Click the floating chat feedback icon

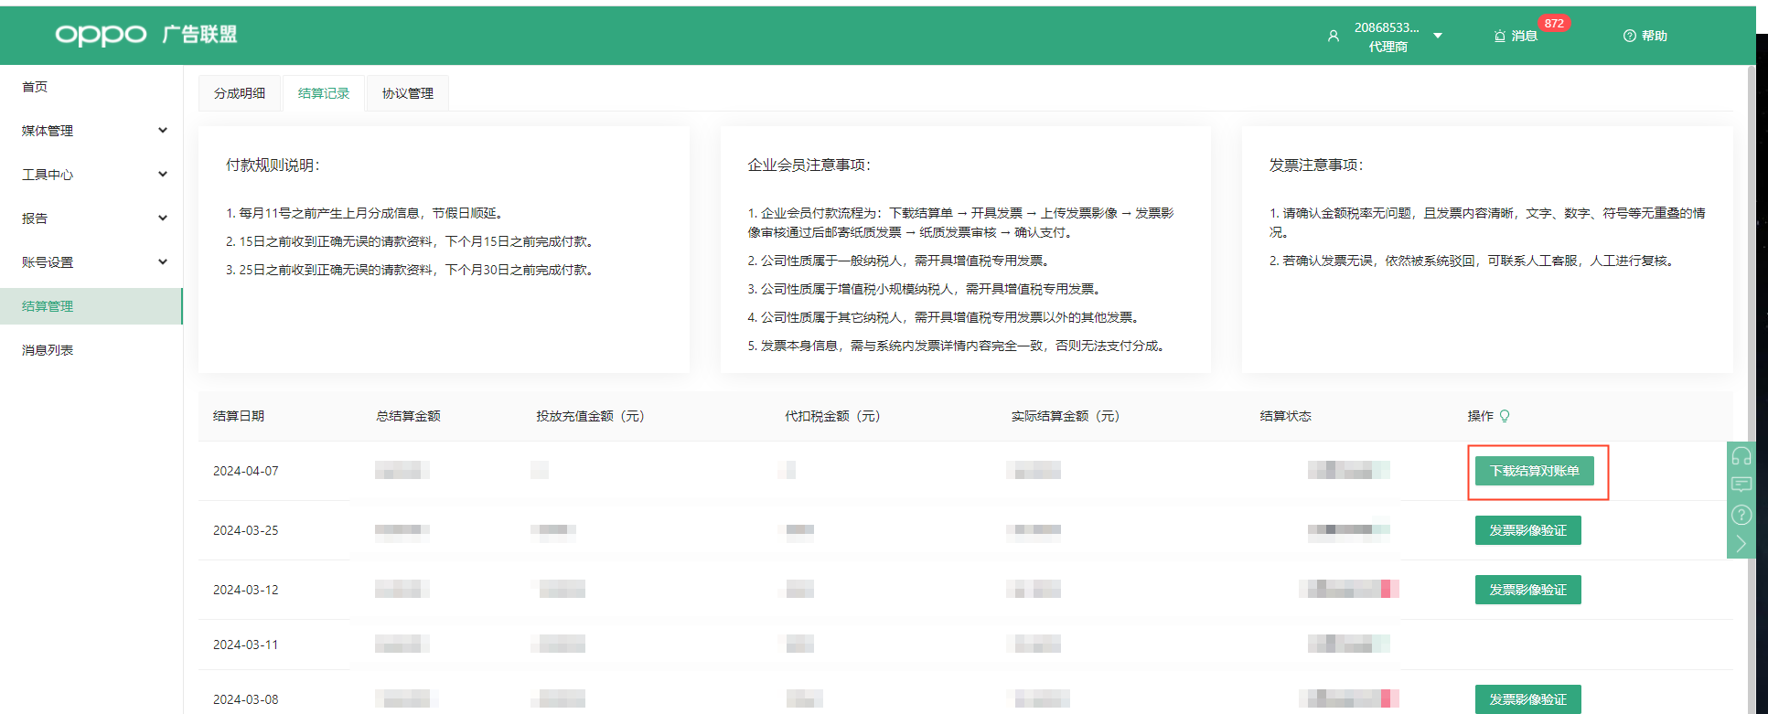click(x=1741, y=485)
